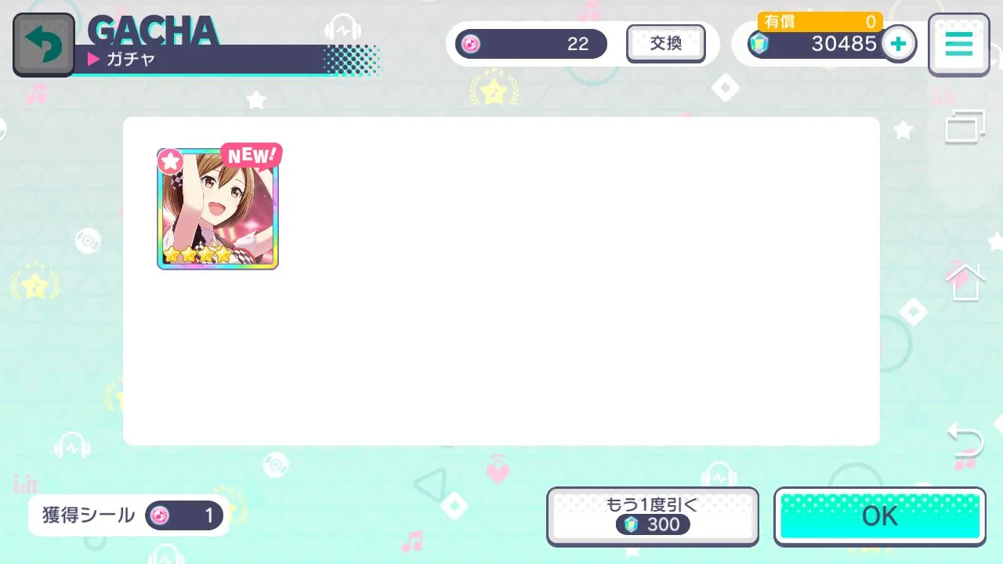Tap the 有償 paid crystal label
This screenshot has width=1003, height=564.
780,22
